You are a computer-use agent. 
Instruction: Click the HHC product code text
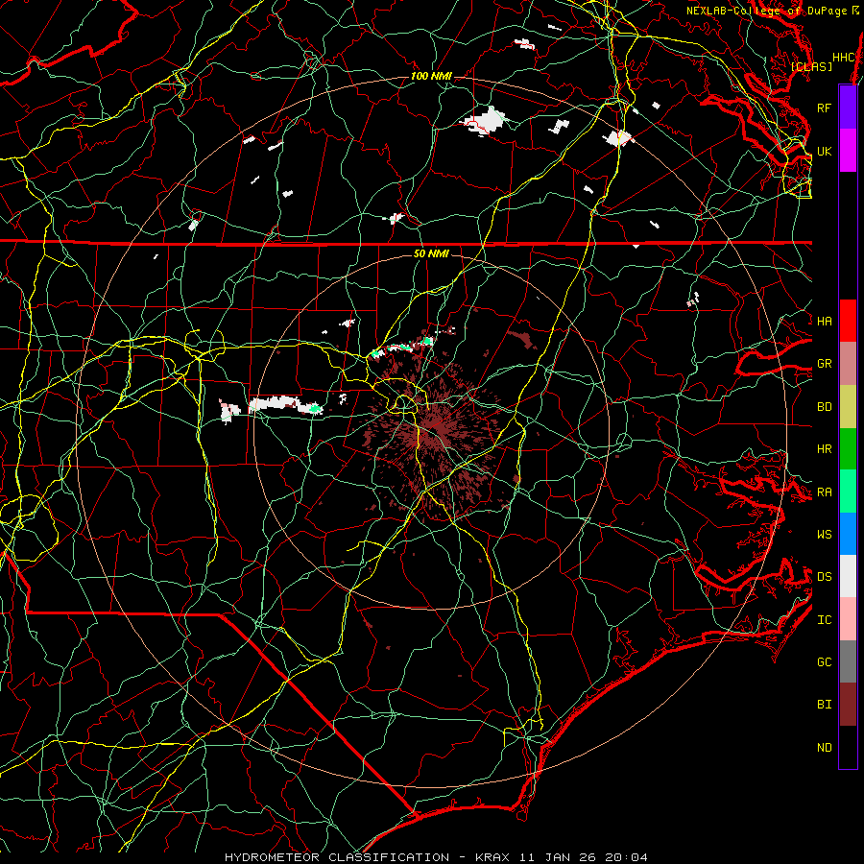click(x=844, y=58)
